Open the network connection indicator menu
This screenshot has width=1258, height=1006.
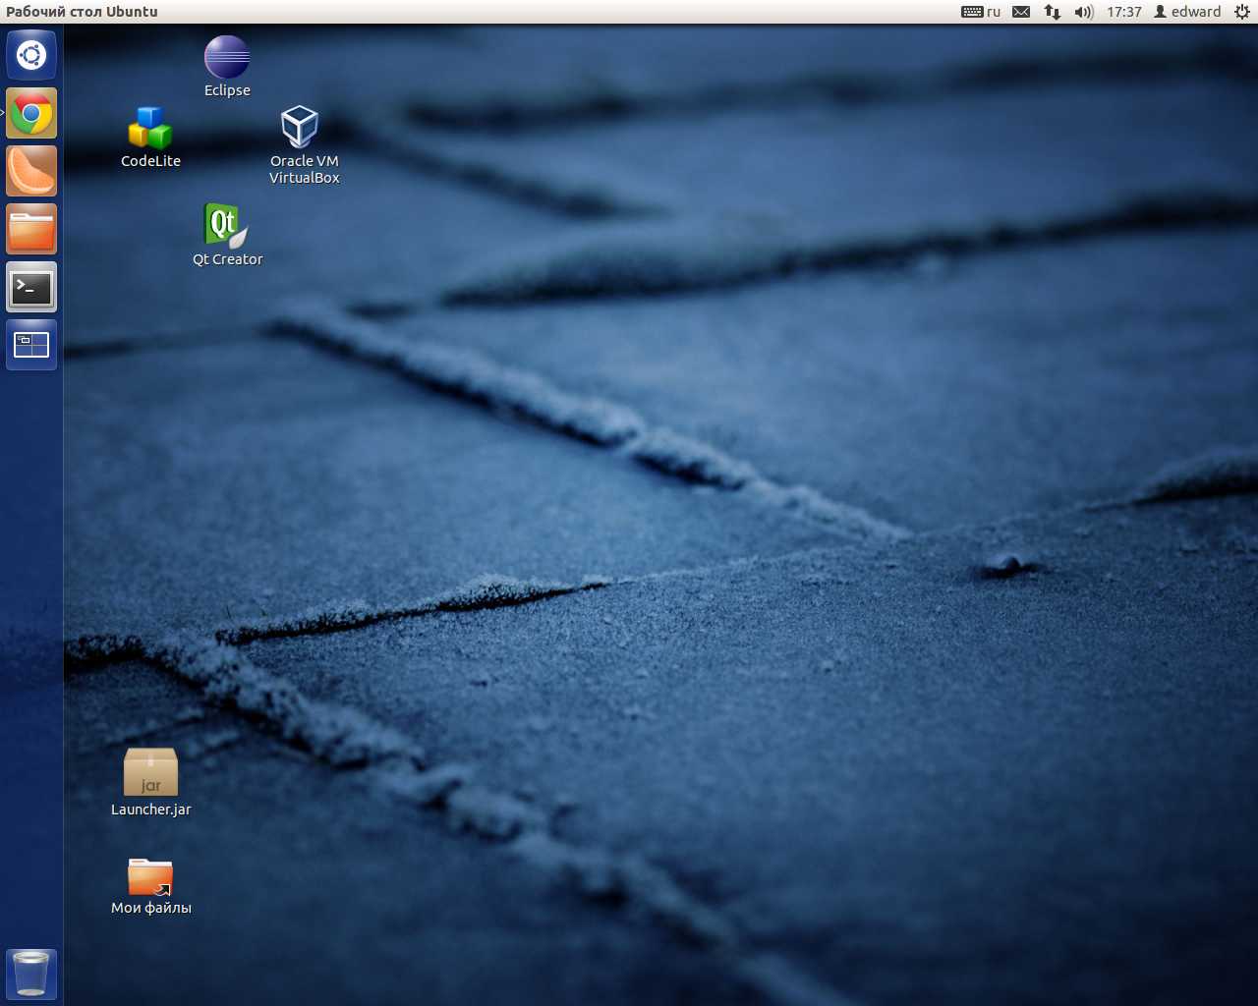pyautogui.click(x=1053, y=12)
